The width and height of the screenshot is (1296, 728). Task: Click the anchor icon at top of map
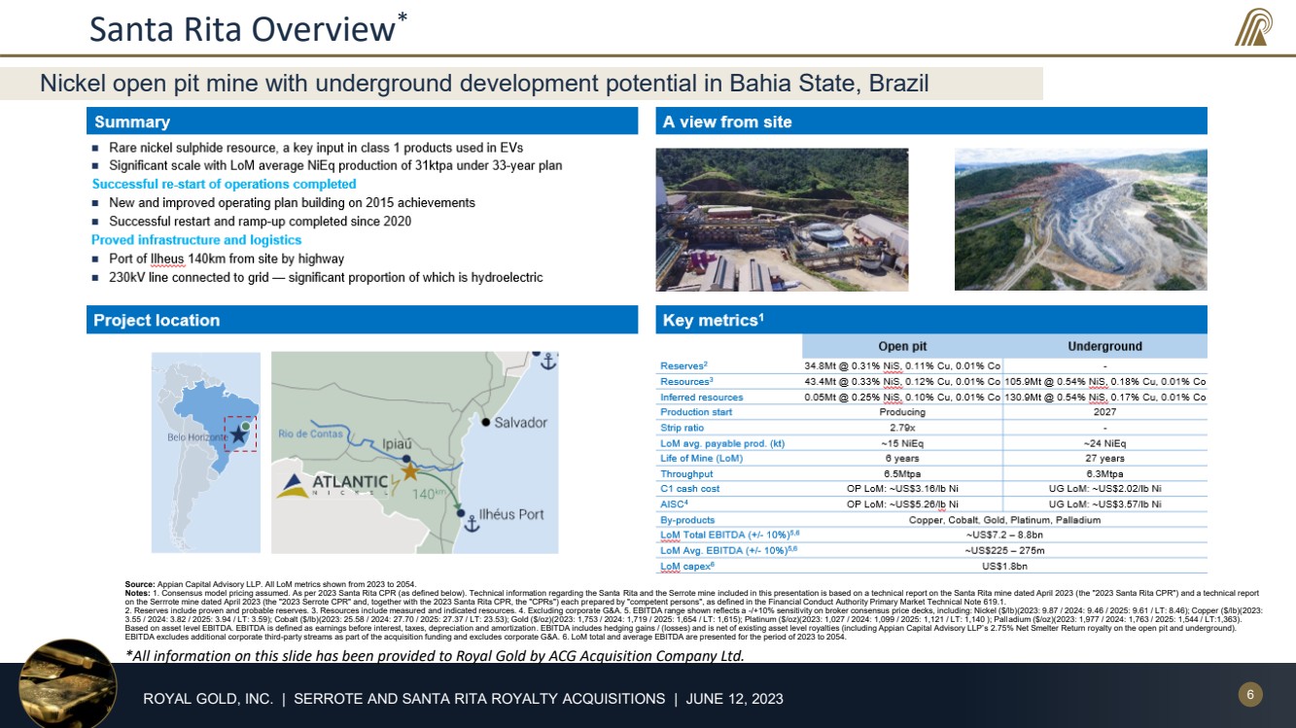[x=547, y=362]
